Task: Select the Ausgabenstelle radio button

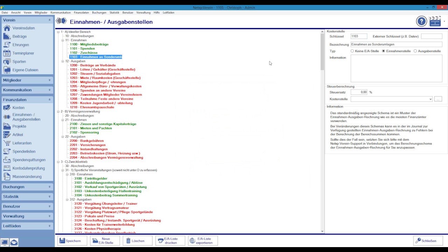Action: 415,51
